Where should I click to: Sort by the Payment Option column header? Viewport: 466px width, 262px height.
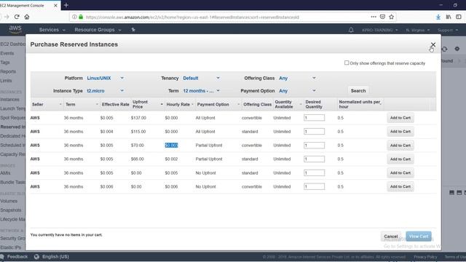coord(218,104)
